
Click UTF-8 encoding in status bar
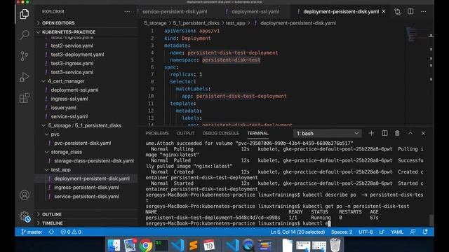[366, 232]
